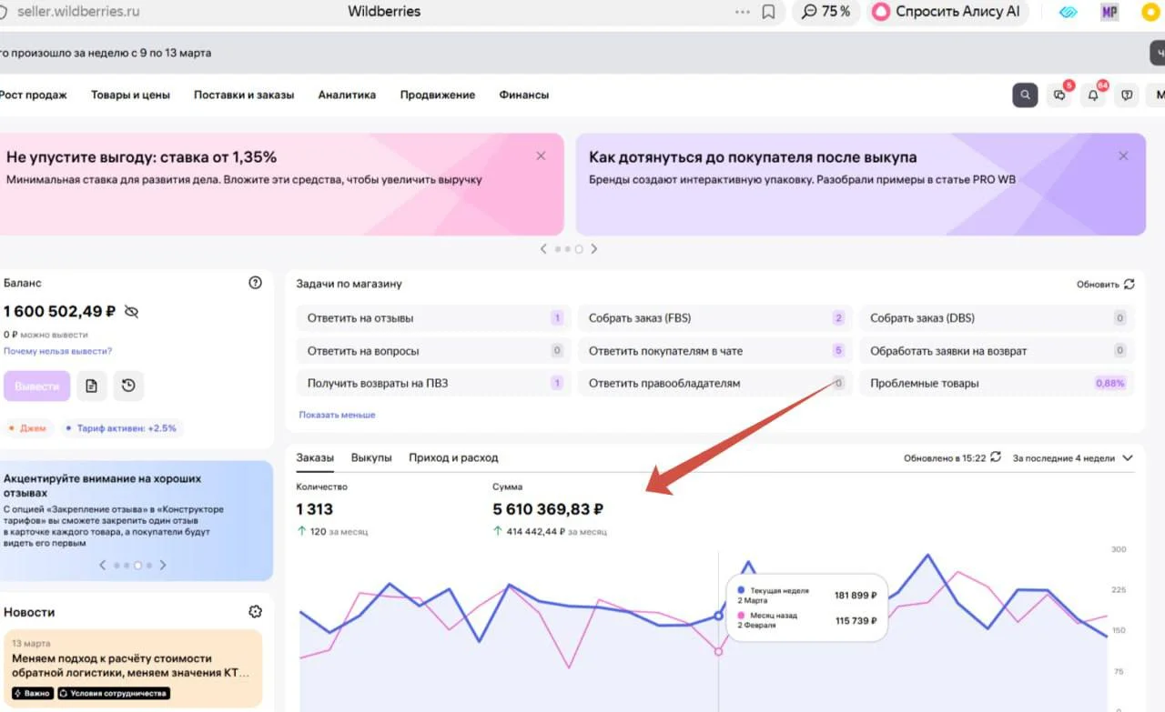Open the balance document report icon
Viewport: 1165px width, 712px height.
(91, 386)
